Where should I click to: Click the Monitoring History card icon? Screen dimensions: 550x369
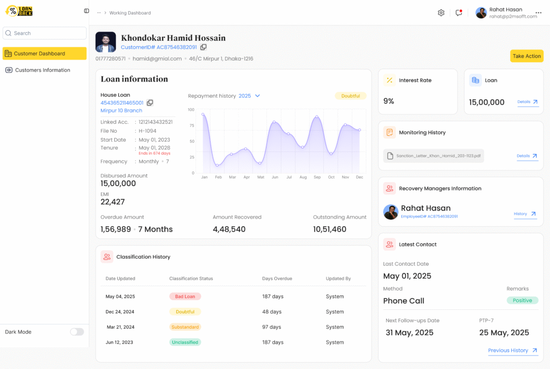click(x=389, y=132)
